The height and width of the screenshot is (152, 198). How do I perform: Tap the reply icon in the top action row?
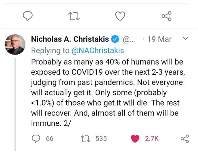29,16
